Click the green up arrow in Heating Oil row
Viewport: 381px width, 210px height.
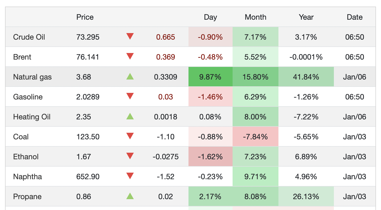[130, 116]
